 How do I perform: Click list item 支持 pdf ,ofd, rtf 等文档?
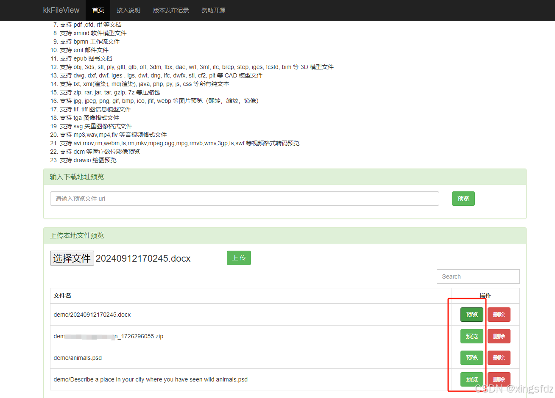(90, 25)
